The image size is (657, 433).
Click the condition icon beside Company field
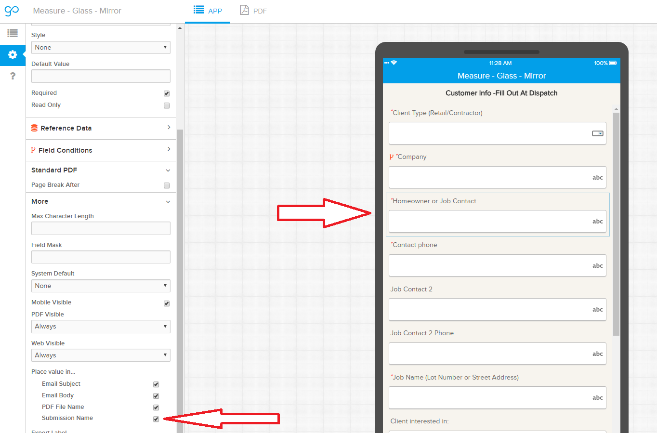click(392, 157)
